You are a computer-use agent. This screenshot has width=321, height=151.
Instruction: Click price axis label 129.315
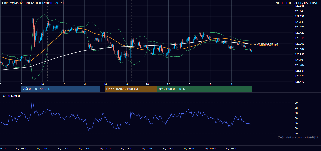coord(300,38)
